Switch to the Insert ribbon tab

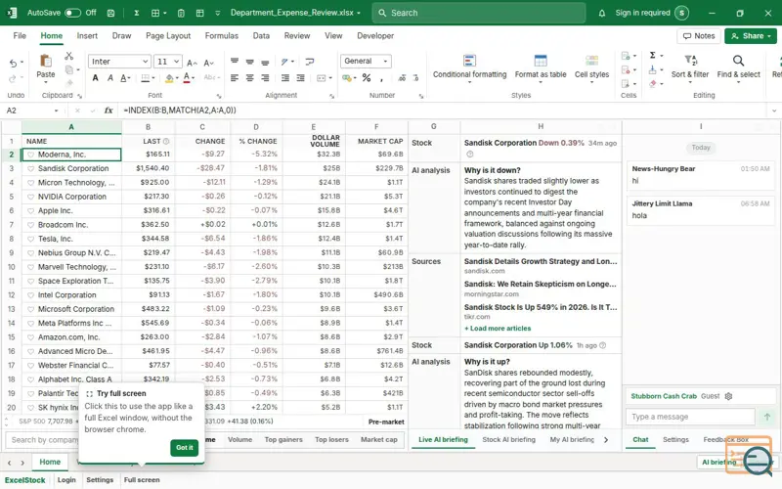click(x=87, y=36)
